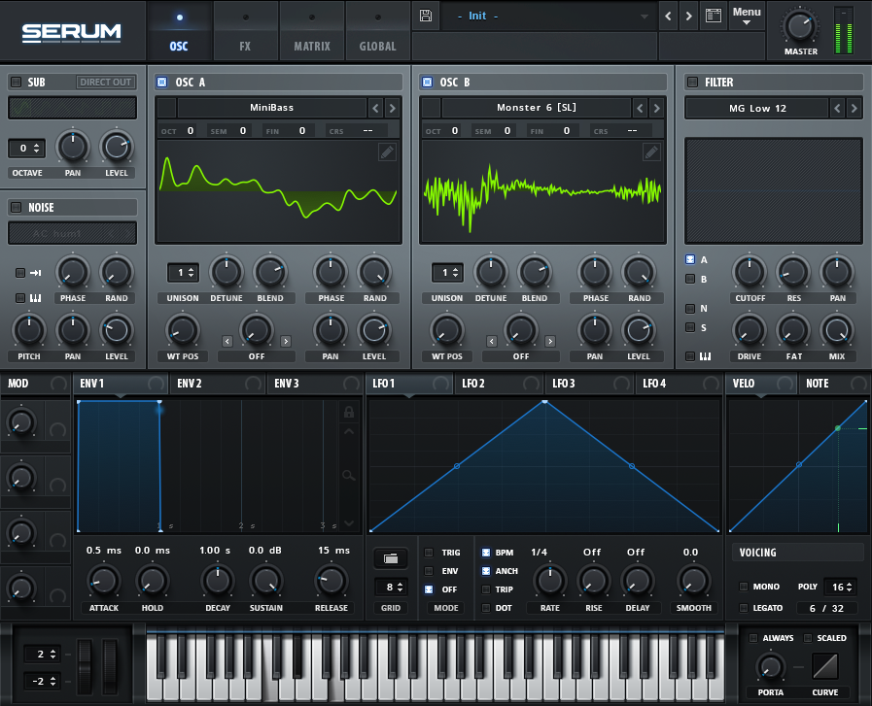
Task: Click the SERUM logo
Action: point(71,33)
